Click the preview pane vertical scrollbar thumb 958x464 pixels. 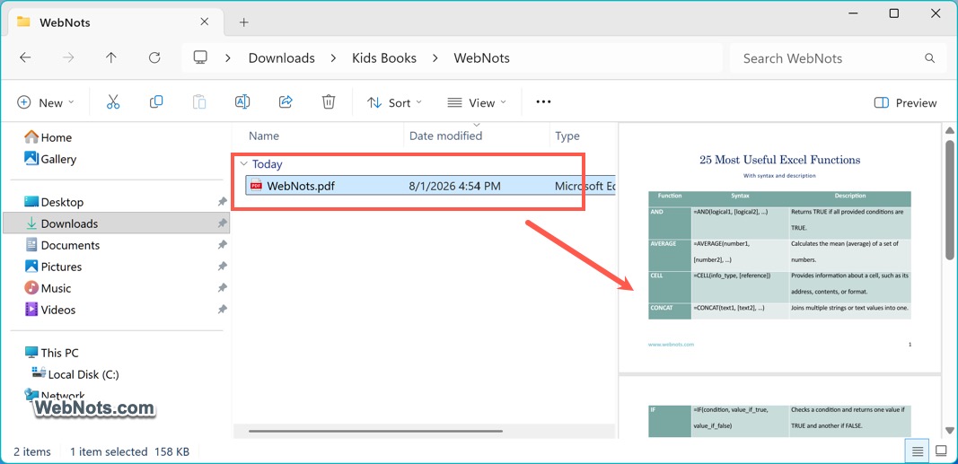click(949, 200)
